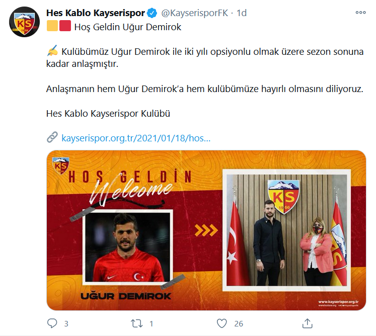Open the share upload icon
Screen dimensions: 376x336
point(307,323)
